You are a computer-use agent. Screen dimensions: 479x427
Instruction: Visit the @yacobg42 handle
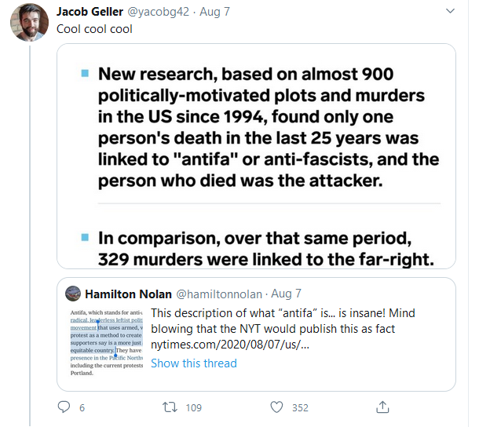click(159, 12)
